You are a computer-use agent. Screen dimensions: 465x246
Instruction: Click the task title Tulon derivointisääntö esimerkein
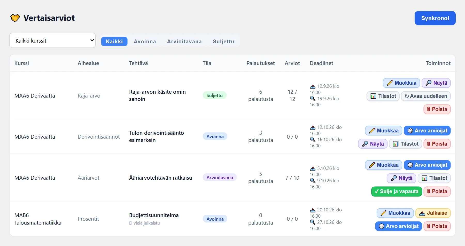click(x=157, y=136)
